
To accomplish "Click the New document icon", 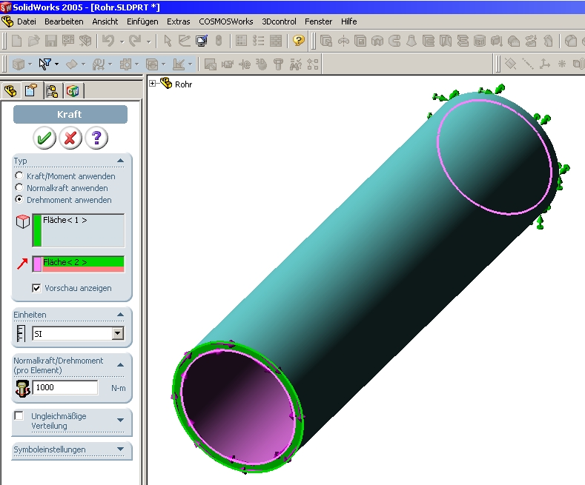I will pos(16,40).
